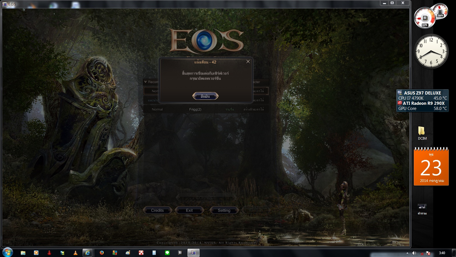The width and height of the screenshot is (456, 257).
Task: Open Internet Explorer from the taskbar
Action: pos(88,253)
